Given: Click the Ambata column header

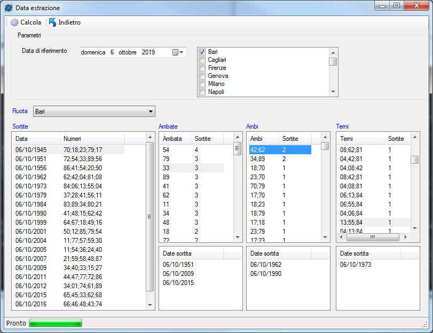Looking at the screenshot, I should click(x=176, y=139).
